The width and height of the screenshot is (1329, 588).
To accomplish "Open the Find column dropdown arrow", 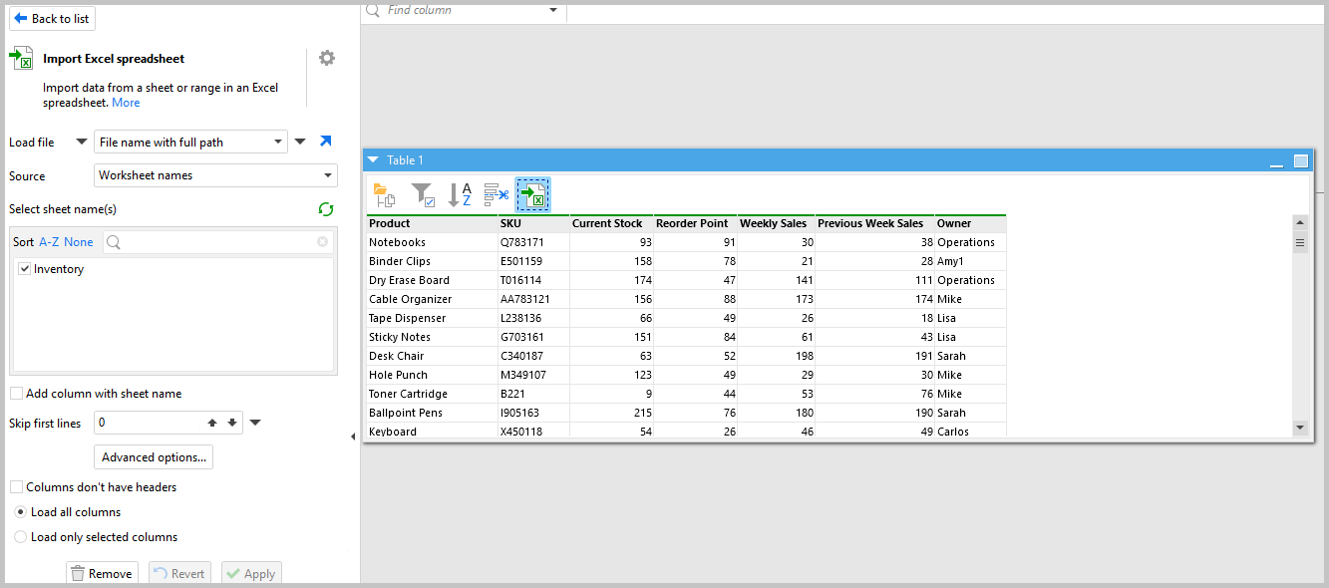I will point(554,10).
